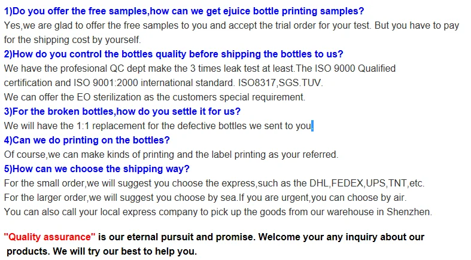The height and width of the screenshot is (260, 471).
Task: Click the broken bottles question heading
Action: pos(122,111)
